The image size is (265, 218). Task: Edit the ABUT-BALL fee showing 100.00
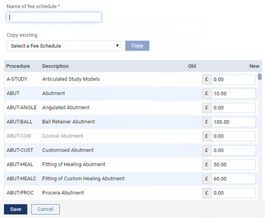click(x=233, y=122)
